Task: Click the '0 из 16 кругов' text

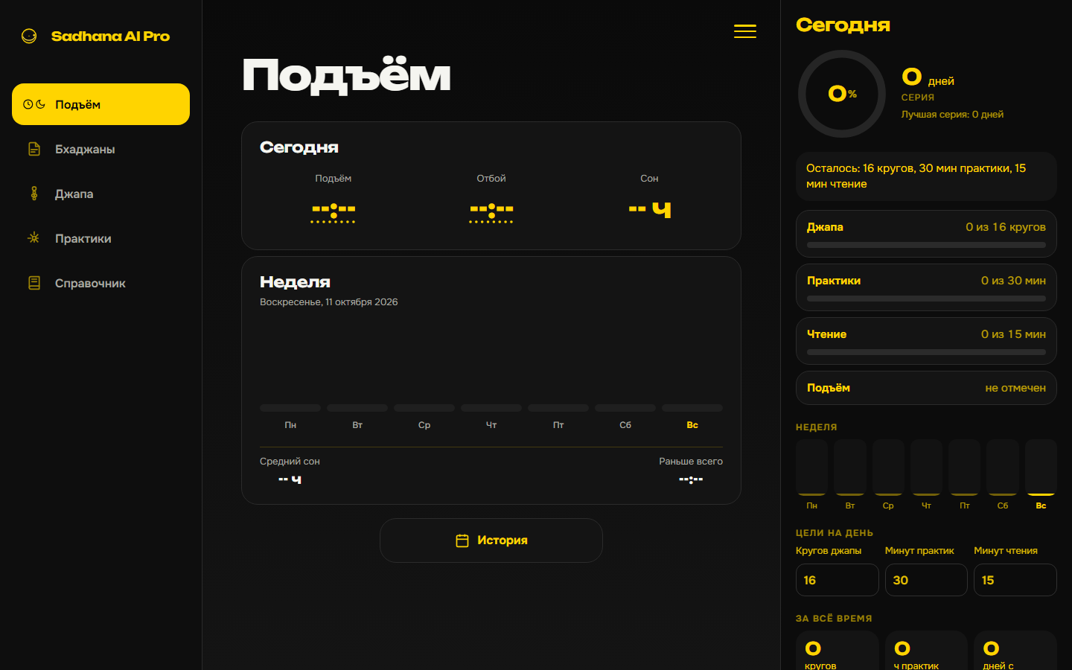Action: click(x=1006, y=227)
